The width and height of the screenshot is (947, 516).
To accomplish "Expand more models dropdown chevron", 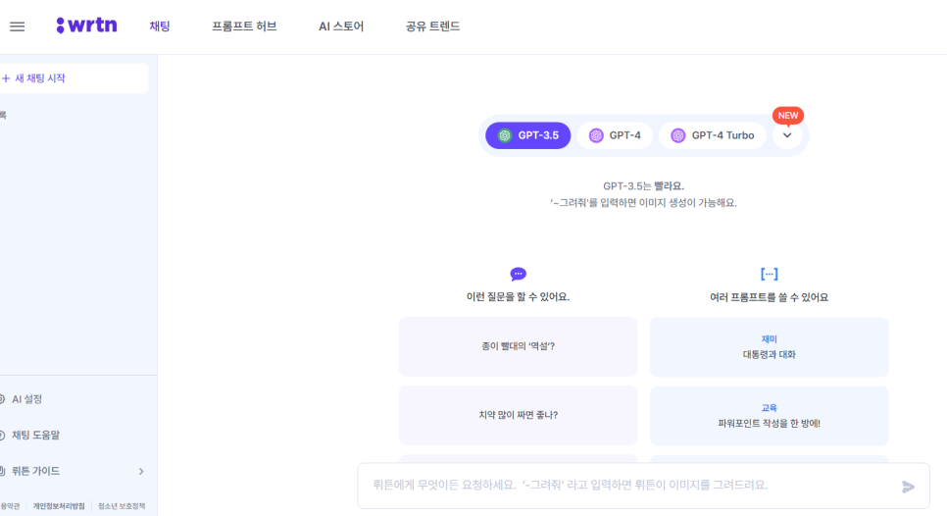I will (x=787, y=135).
